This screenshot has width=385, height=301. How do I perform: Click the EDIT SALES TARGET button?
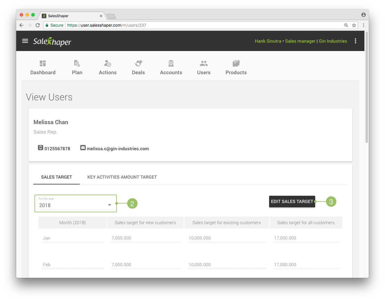pyautogui.click(x=292, y=202)
